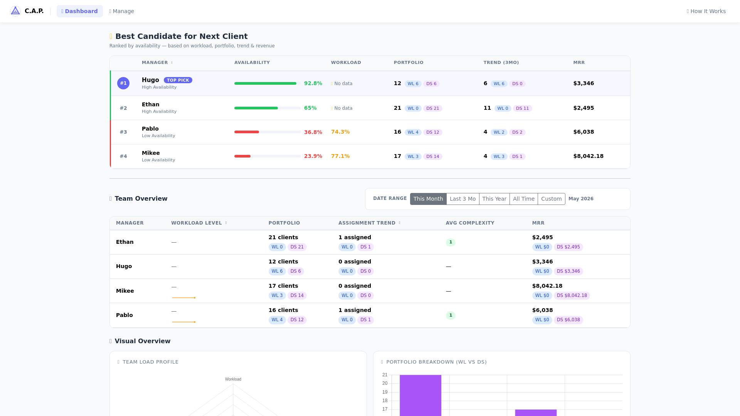Click the icon before Team Load Profile title
This screenshot has width=740, height=416.
[119, 362]
